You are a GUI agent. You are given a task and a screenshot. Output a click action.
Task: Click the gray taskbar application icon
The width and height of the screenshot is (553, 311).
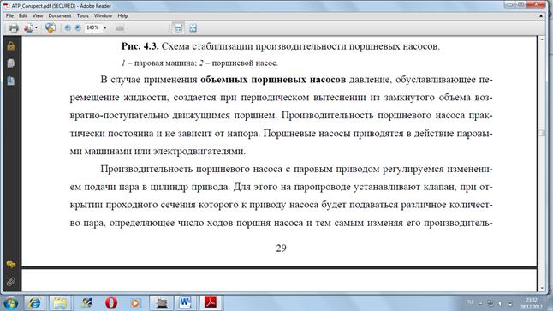[x=161, y=303]
